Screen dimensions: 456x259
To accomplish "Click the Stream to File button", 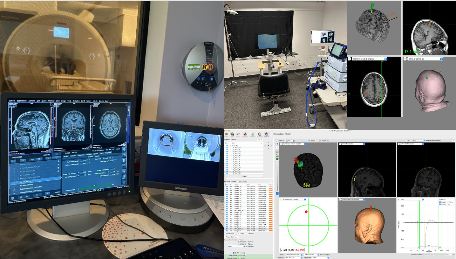I will pos(310,255).
